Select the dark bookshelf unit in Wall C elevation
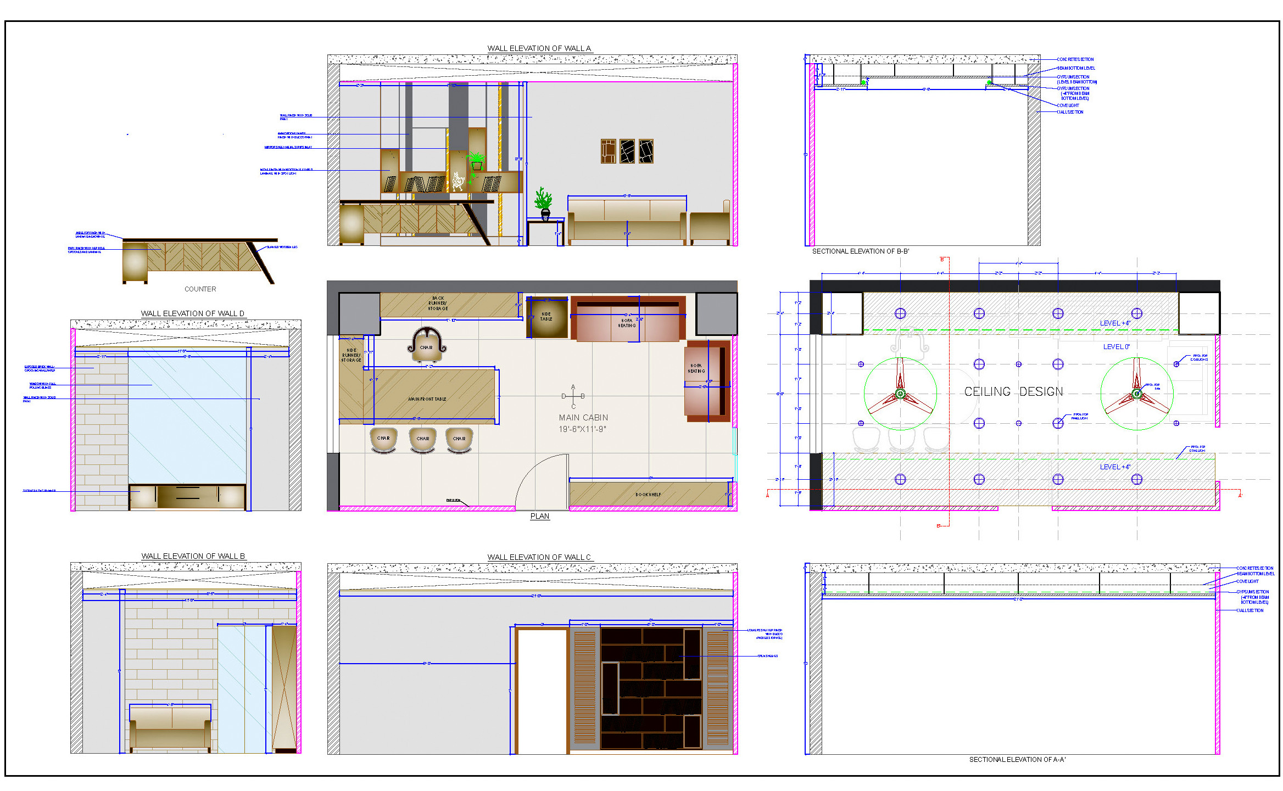The image size is (1283, 791). pos(651,688)
